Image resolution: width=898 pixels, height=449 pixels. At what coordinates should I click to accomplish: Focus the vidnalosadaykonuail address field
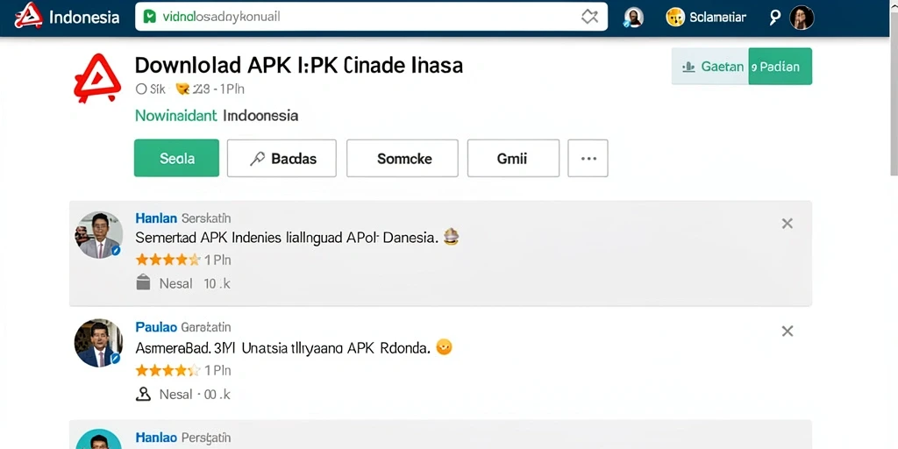click(371, 17)
